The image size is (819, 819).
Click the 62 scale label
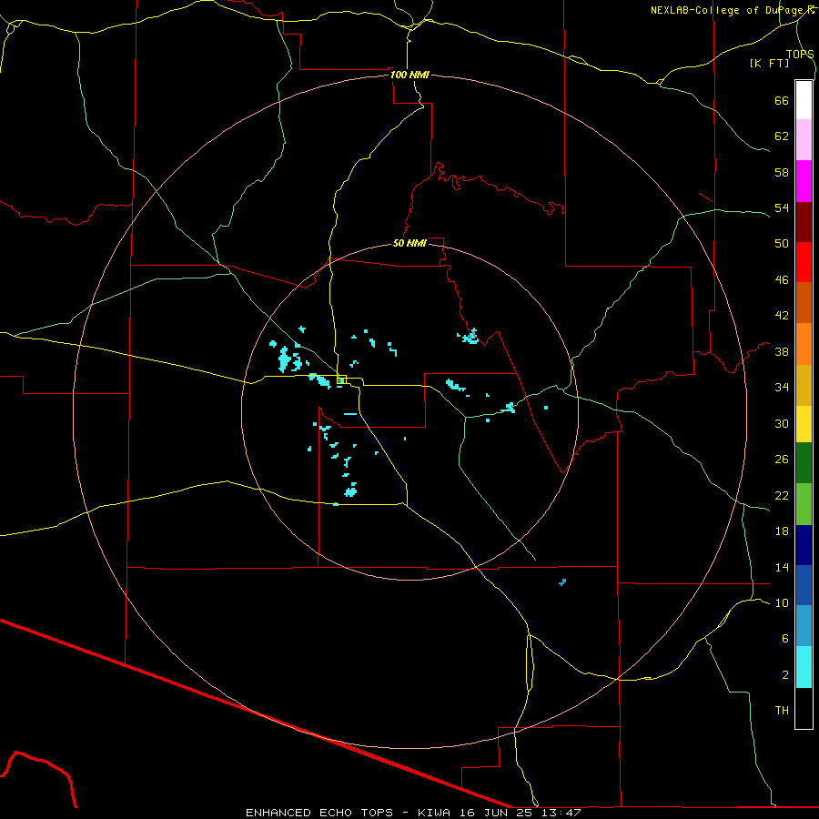[782, 136]
